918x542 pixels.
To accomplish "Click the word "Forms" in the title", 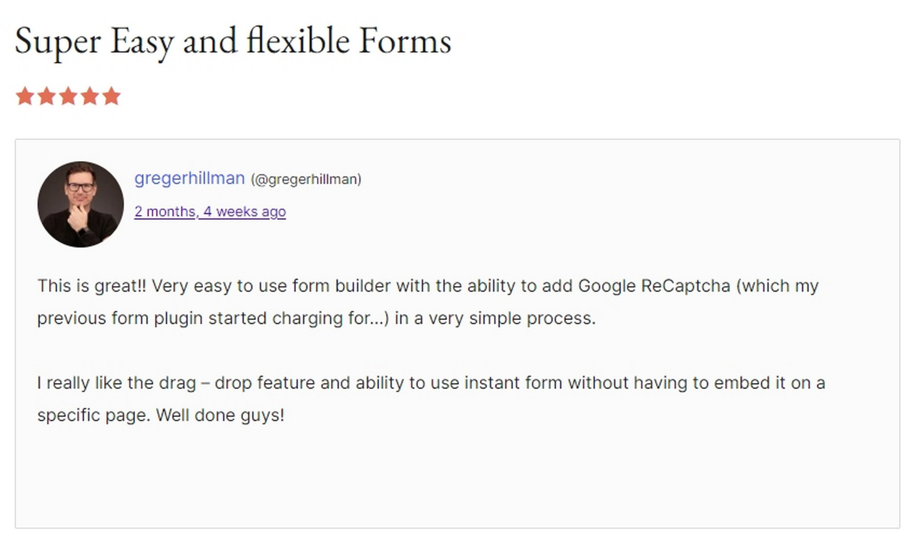I will [x=405, y=41].
